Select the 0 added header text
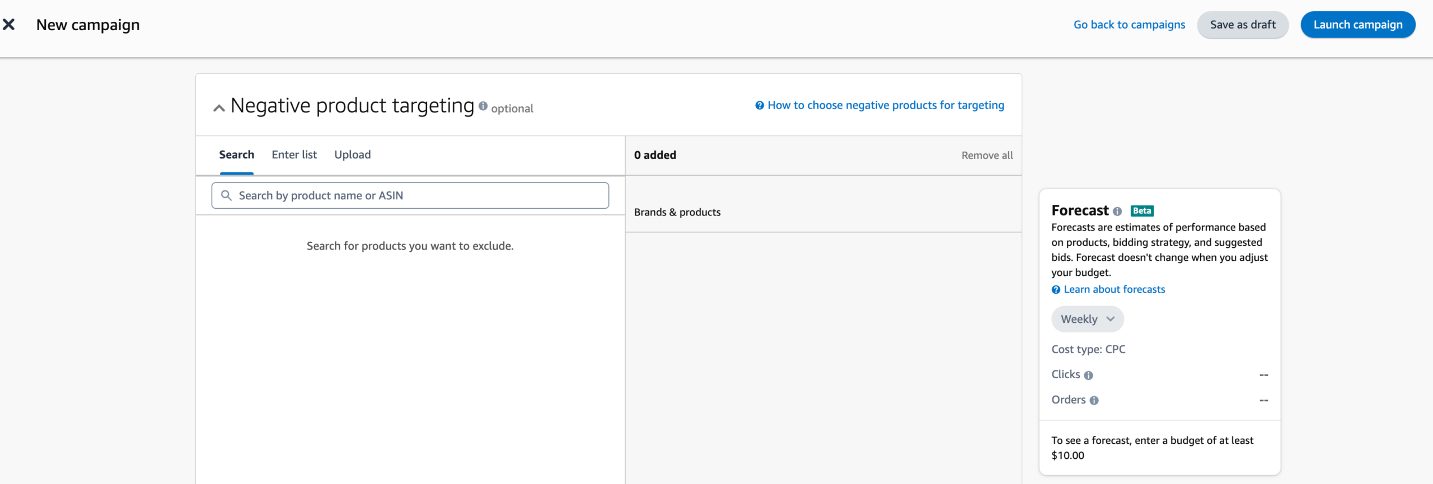This screenshot has height=484, width=1433. [x=655, y=155]
